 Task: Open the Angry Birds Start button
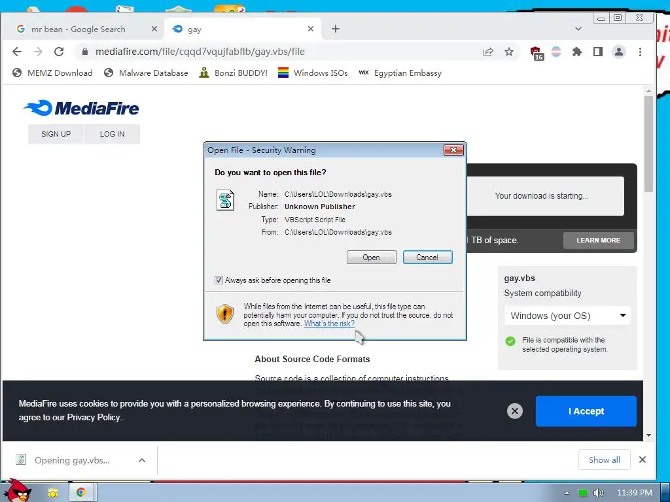[17, 491]
